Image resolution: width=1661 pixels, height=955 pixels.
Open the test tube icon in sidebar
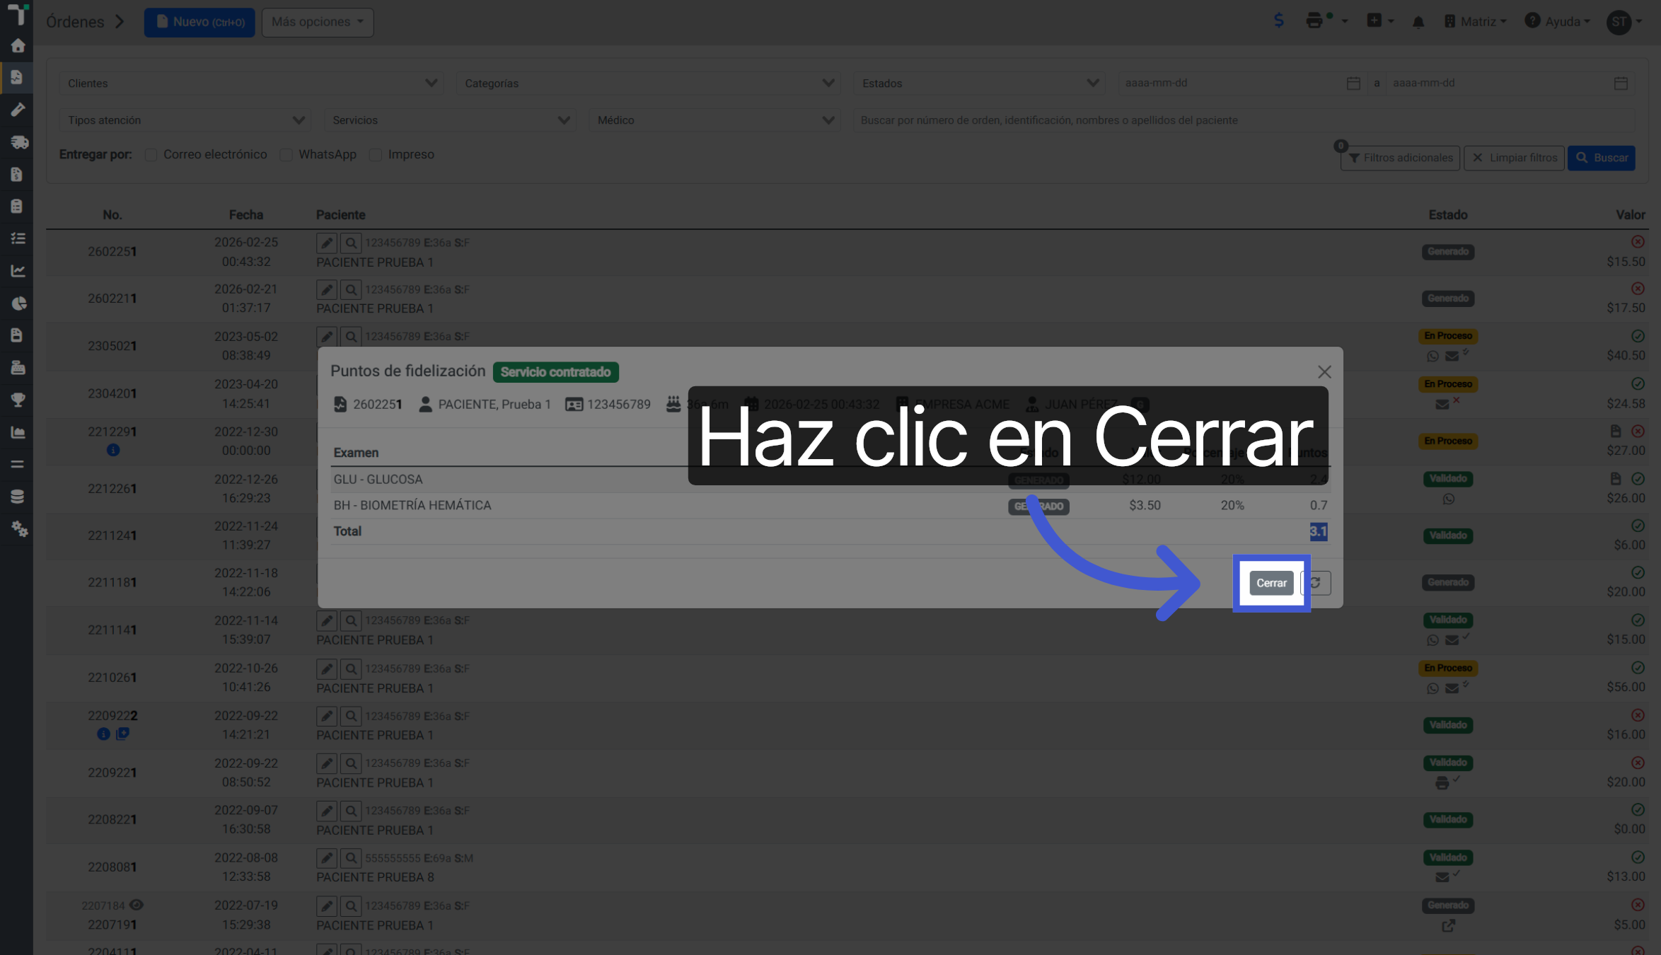(18, 110)
